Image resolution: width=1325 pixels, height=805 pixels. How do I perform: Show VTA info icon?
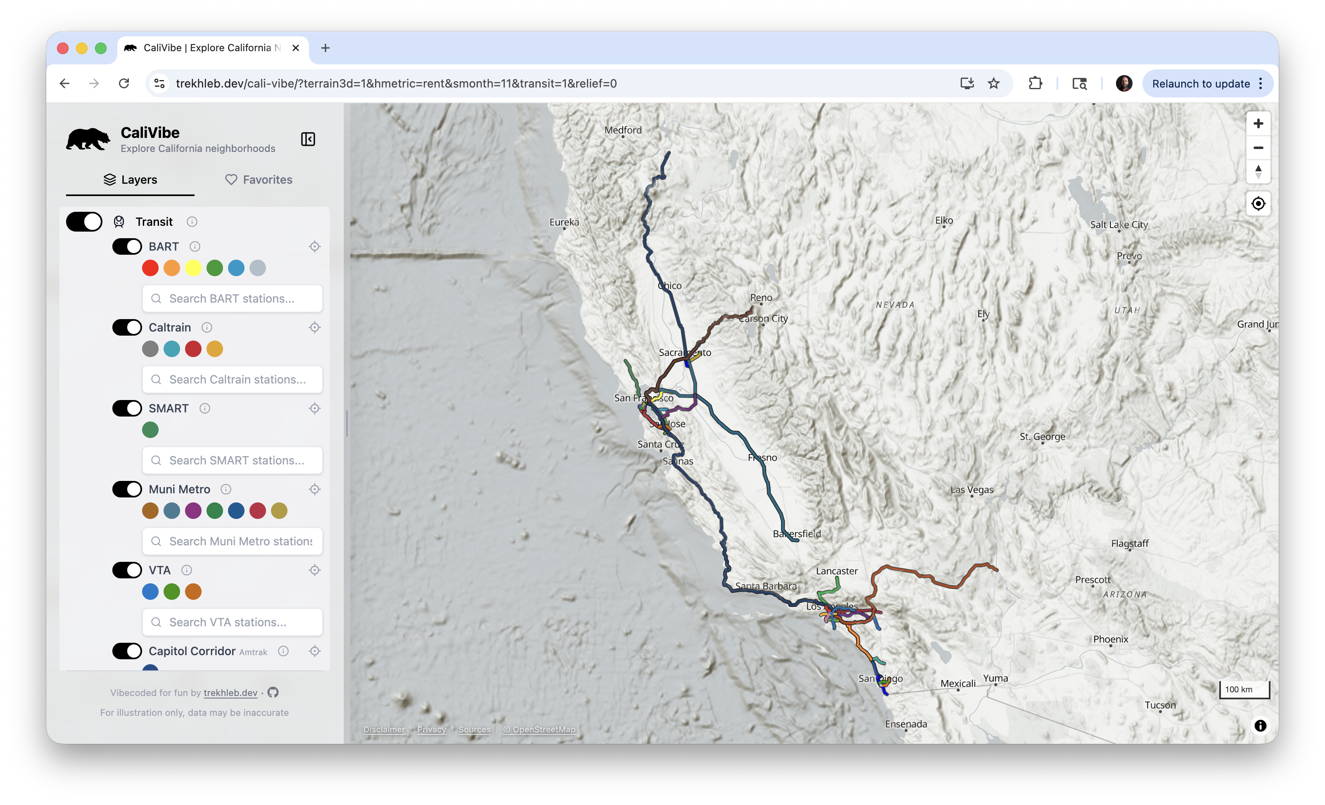pos(187,570)
